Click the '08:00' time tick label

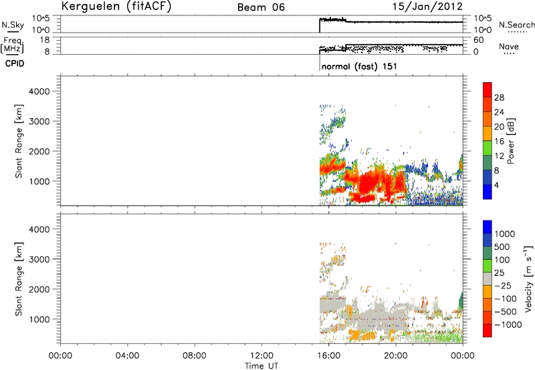coord(195,356)
